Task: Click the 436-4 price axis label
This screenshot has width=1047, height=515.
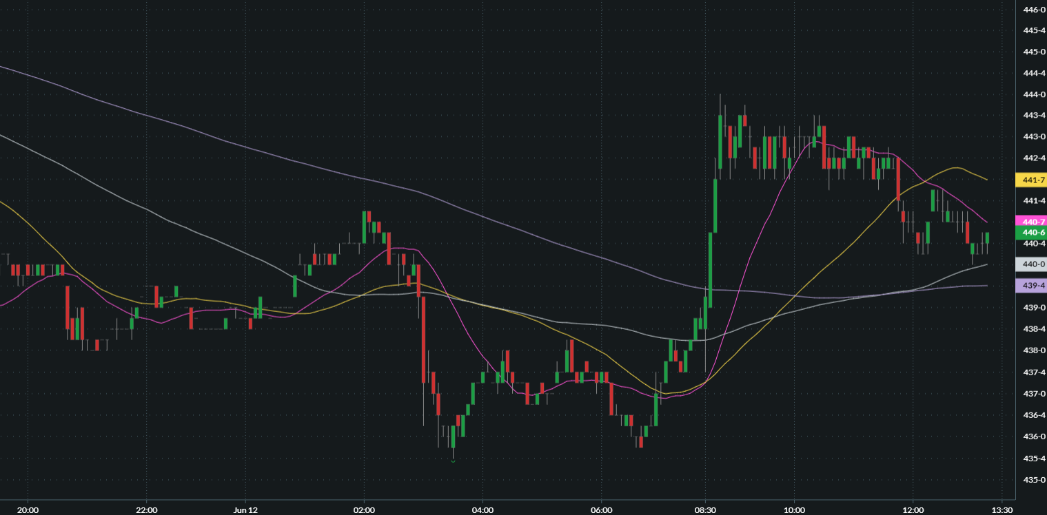Action: point(1035,415)
